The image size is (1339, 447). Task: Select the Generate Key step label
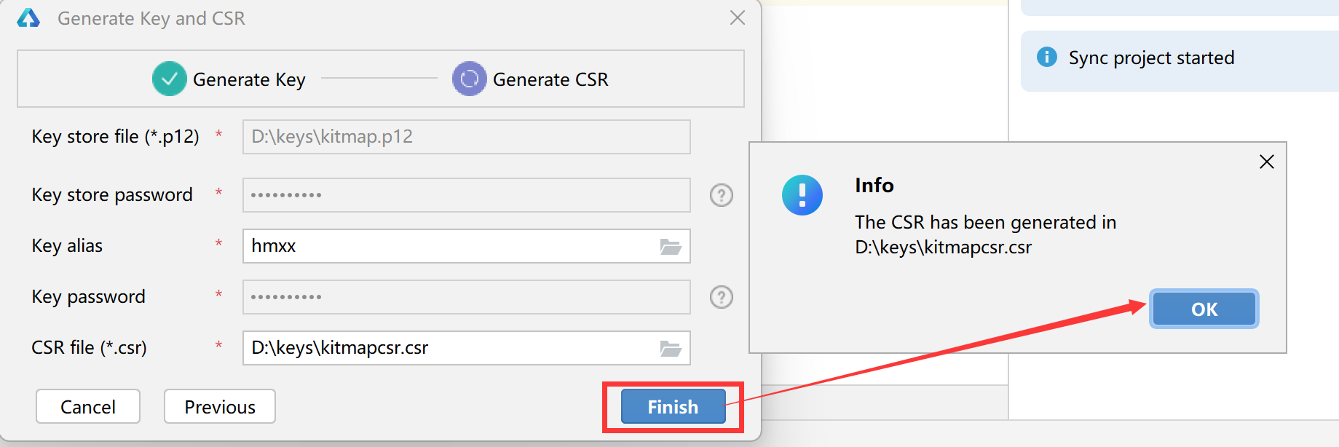[x=249, y=79]
